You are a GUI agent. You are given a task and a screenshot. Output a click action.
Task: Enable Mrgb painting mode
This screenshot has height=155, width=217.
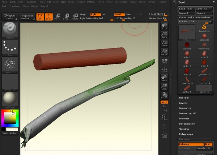tap(83, 14)
